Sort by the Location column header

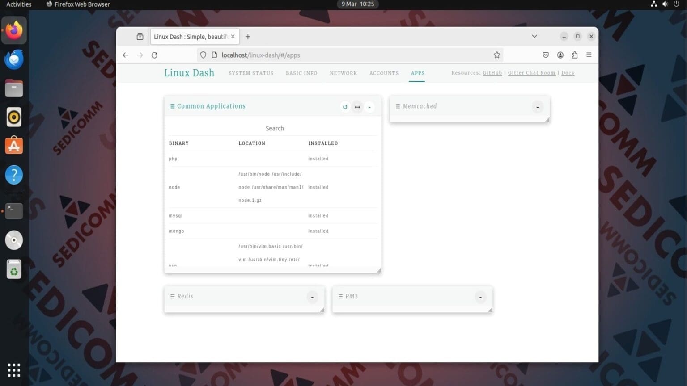(252, 143)
